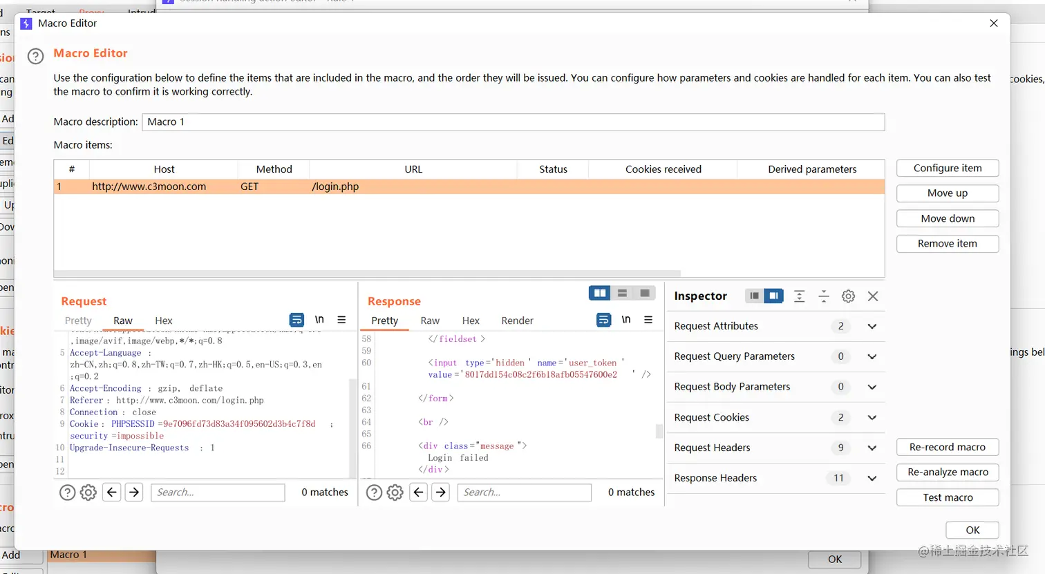Expand the Request Headers section
1045x574 pixels.
point(872,448)
